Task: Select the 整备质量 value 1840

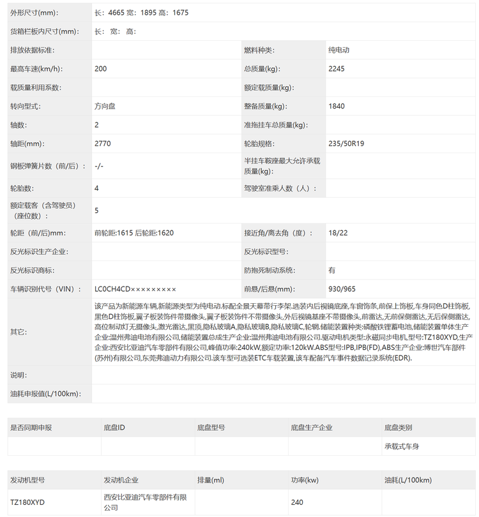Action: (337, 106)
